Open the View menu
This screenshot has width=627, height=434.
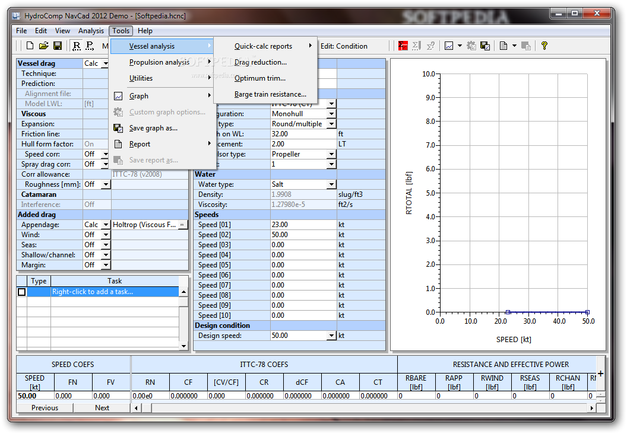point(62,31)
